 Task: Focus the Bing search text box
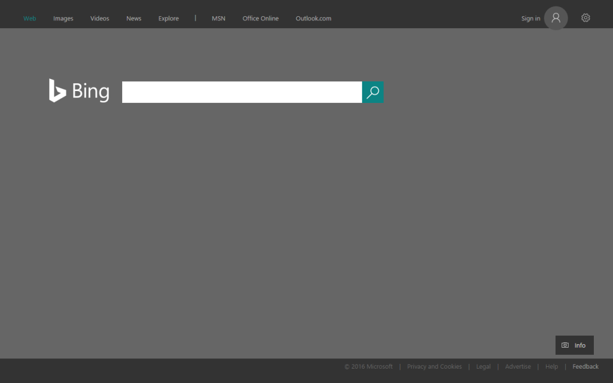[242, 92]
